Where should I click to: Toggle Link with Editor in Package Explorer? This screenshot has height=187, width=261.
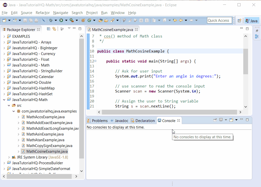tap(54, 29)
